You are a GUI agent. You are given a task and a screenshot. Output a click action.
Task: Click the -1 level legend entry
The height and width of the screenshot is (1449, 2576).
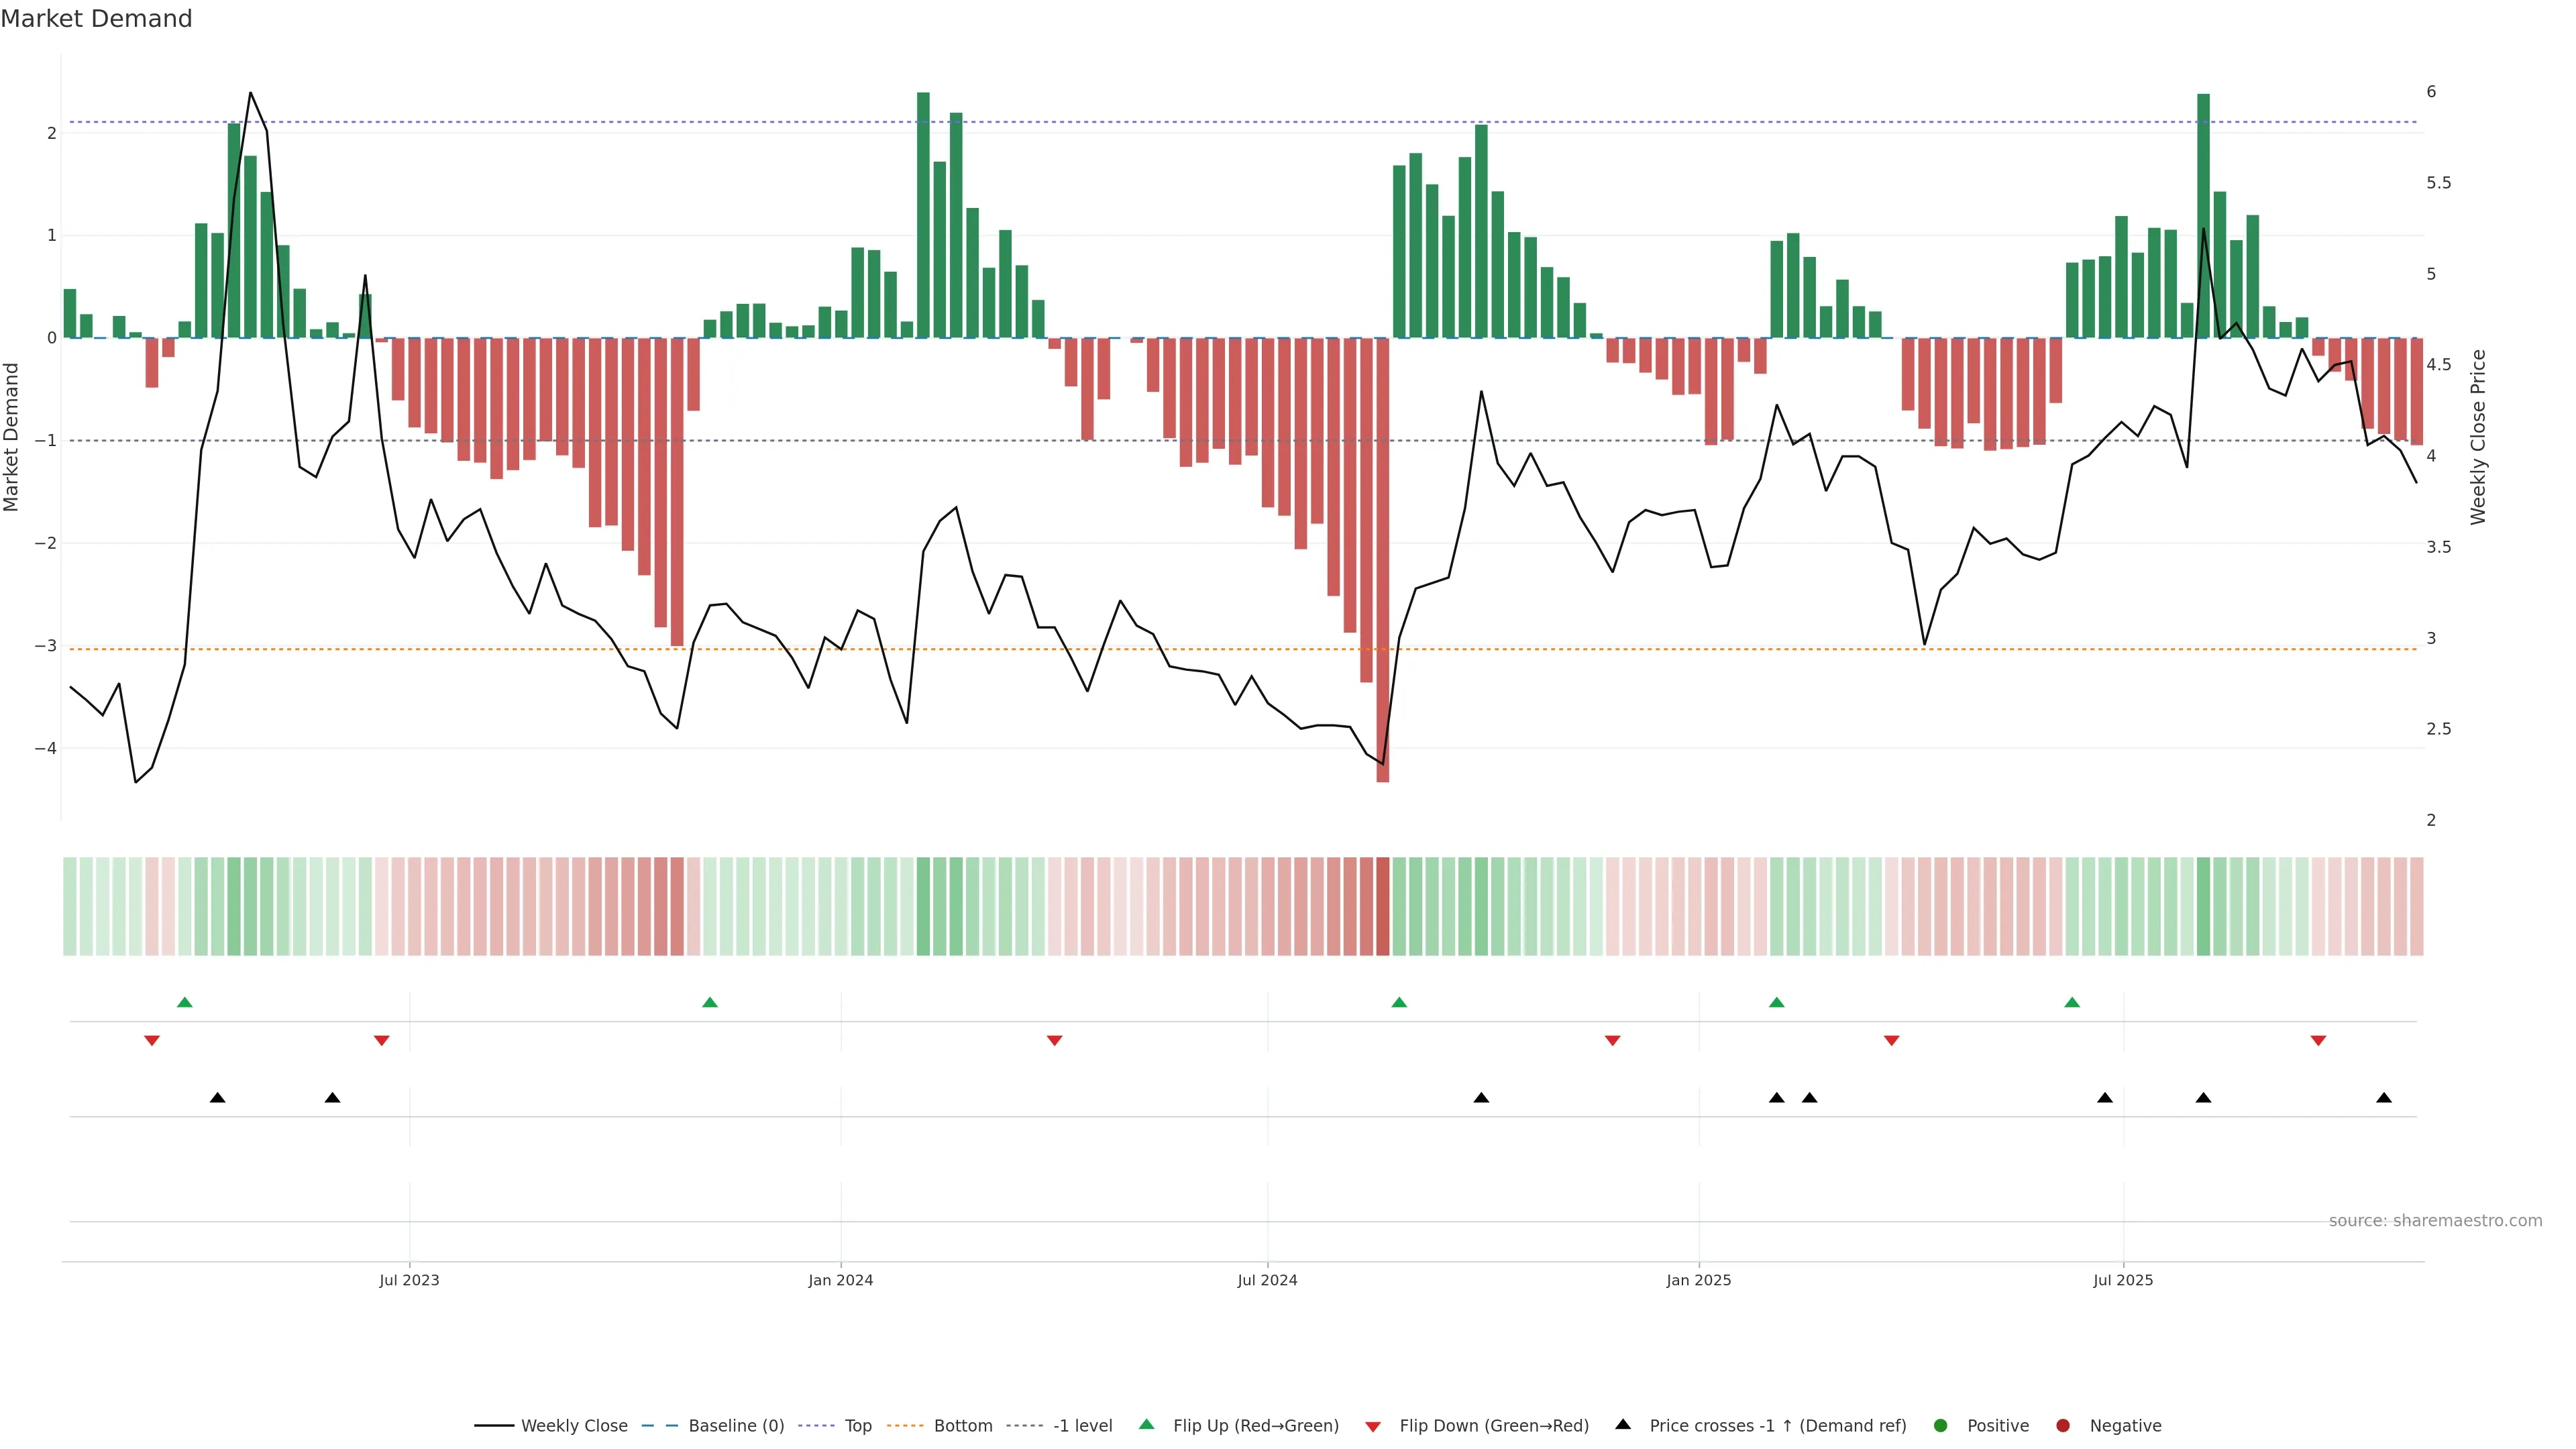[x=1082, y=1426]
